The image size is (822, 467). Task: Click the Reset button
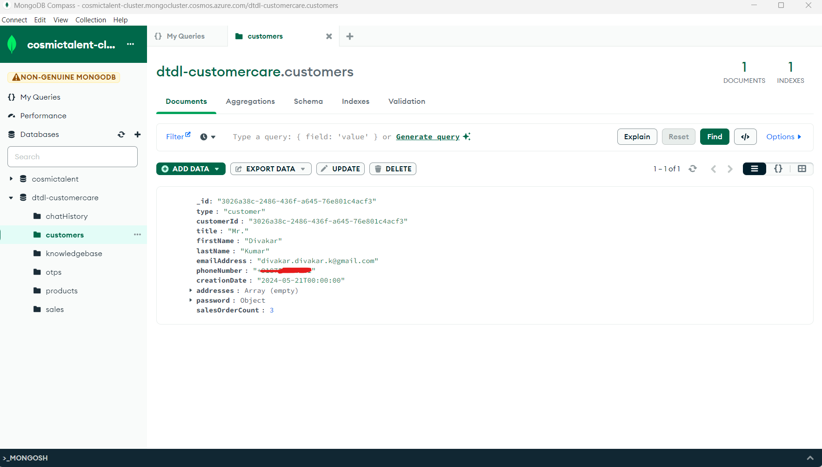[x=679, y=137]
